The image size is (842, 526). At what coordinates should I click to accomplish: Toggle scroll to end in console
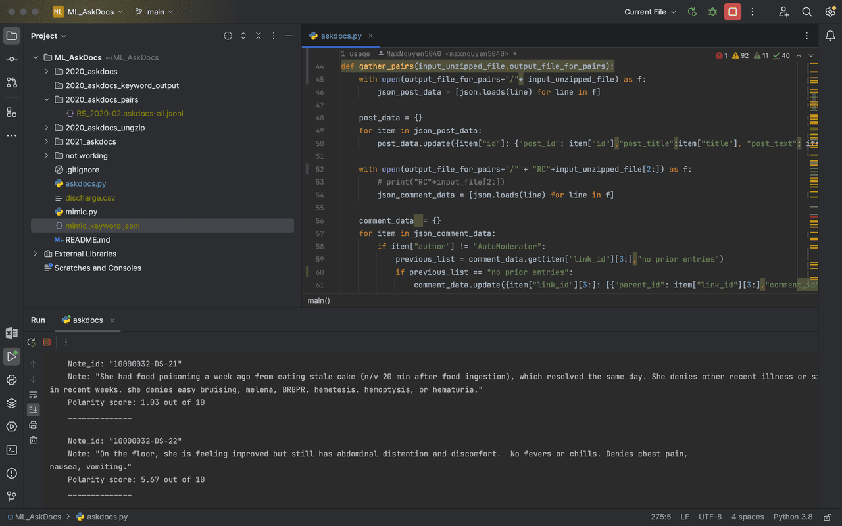tap(34, 410)
